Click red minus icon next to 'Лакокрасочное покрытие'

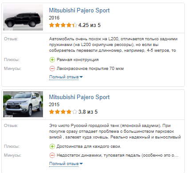coord(52,69)
